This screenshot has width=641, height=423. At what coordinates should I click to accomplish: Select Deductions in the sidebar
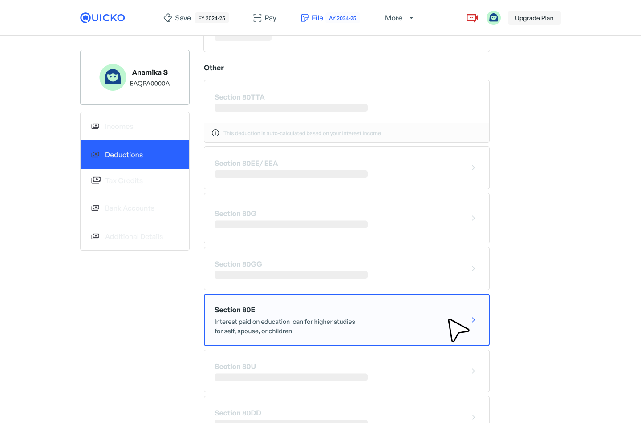click(135, 155)
